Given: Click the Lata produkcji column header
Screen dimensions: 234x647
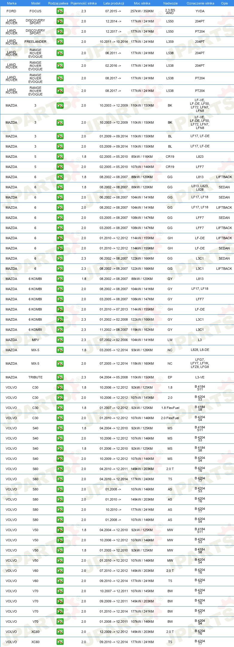Looking at the screenshot, I should point(114,3).
